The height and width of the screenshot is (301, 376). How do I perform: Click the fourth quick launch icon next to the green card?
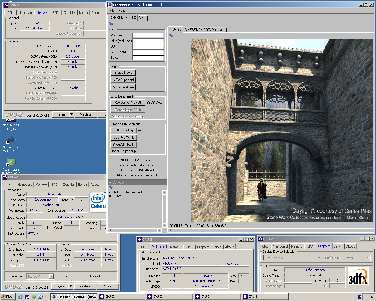[x=40, y=297]
